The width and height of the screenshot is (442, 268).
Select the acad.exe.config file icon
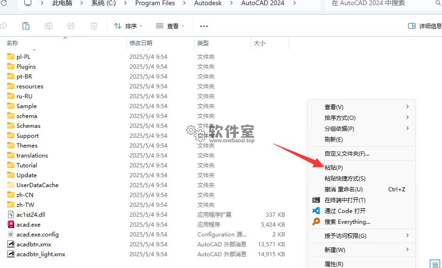pos(11,234)
